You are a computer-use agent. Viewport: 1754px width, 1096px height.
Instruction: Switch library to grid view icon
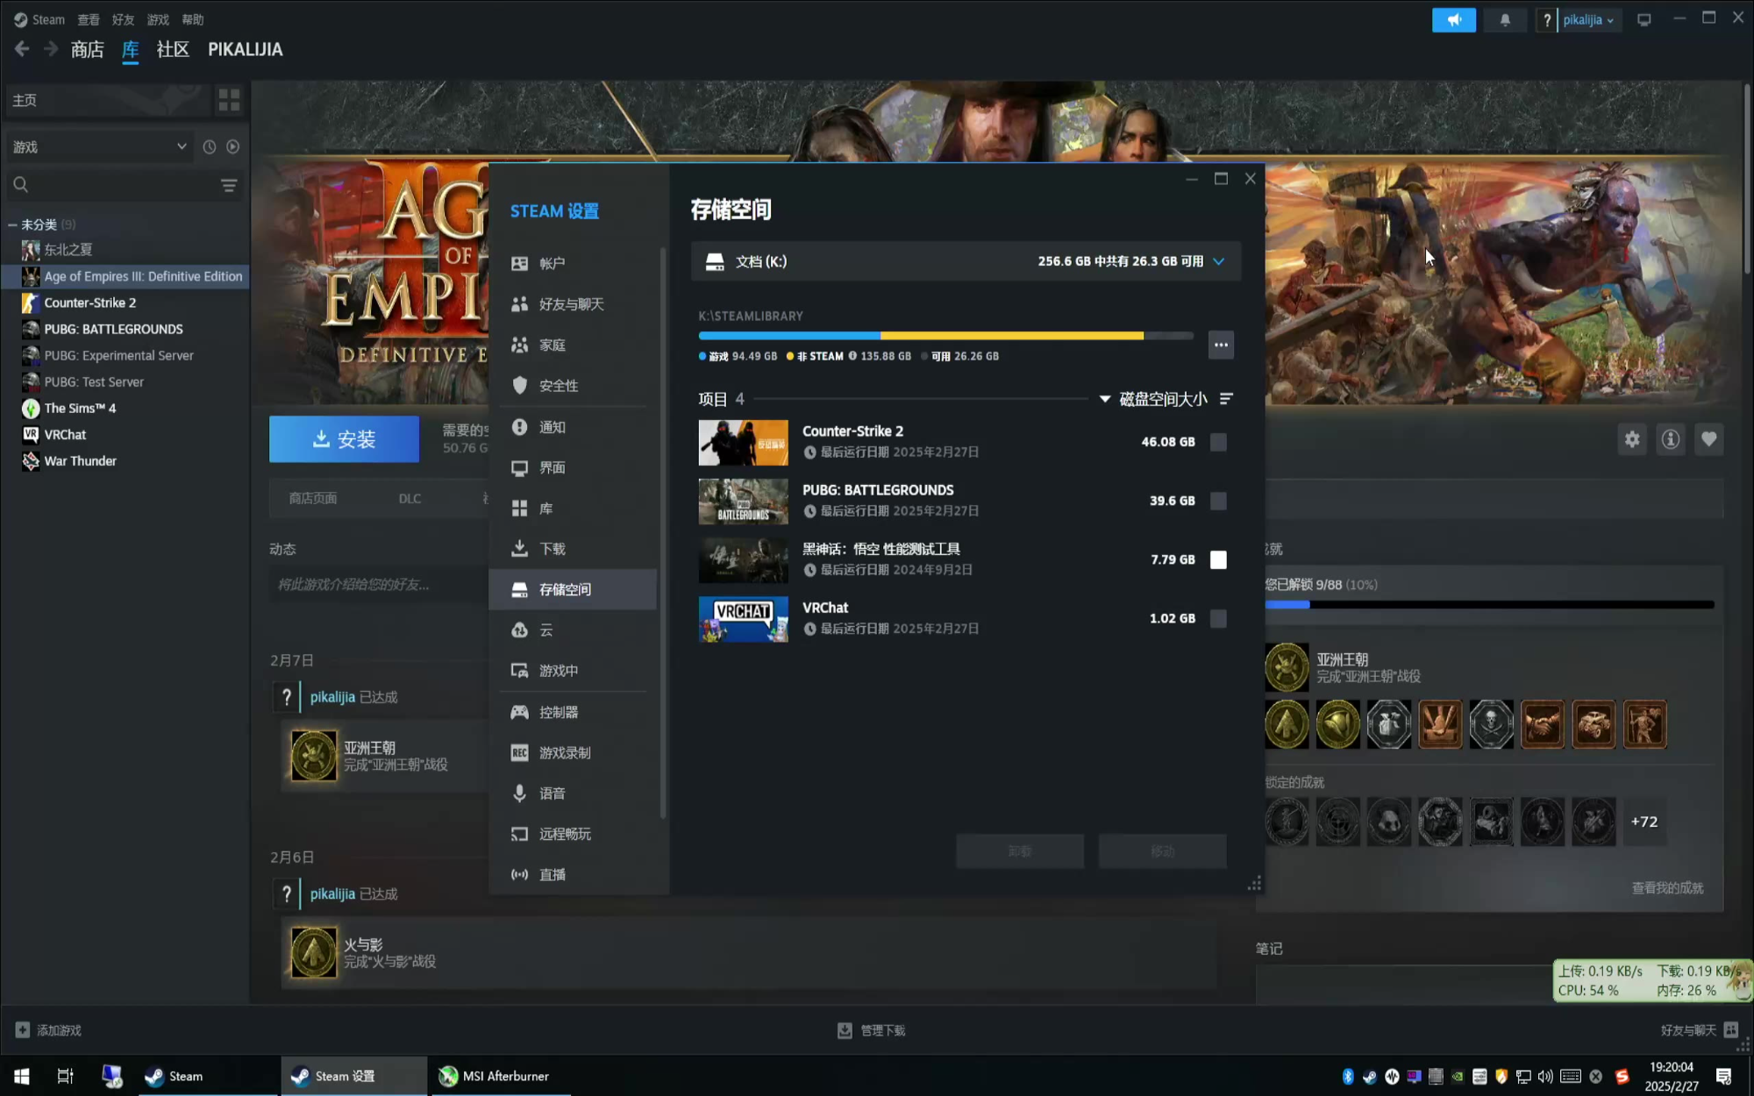229,100
